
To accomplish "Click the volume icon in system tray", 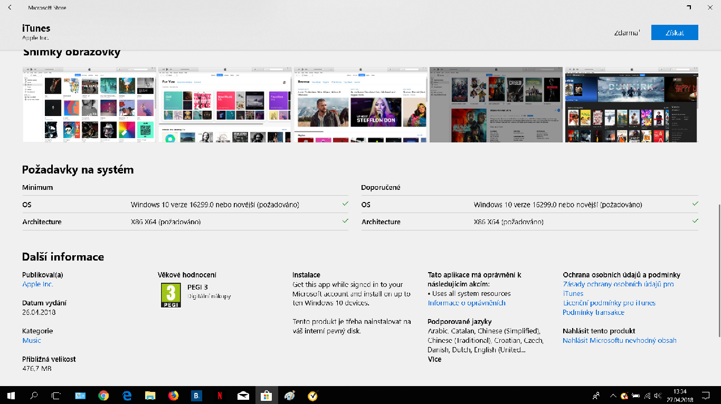I will 658,396.
